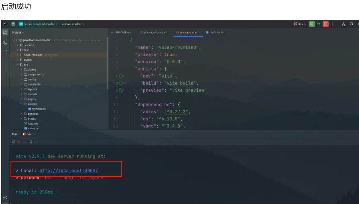Open the main hamburger menu
This screenshot has width=359, height=204.
coord(13,24)
